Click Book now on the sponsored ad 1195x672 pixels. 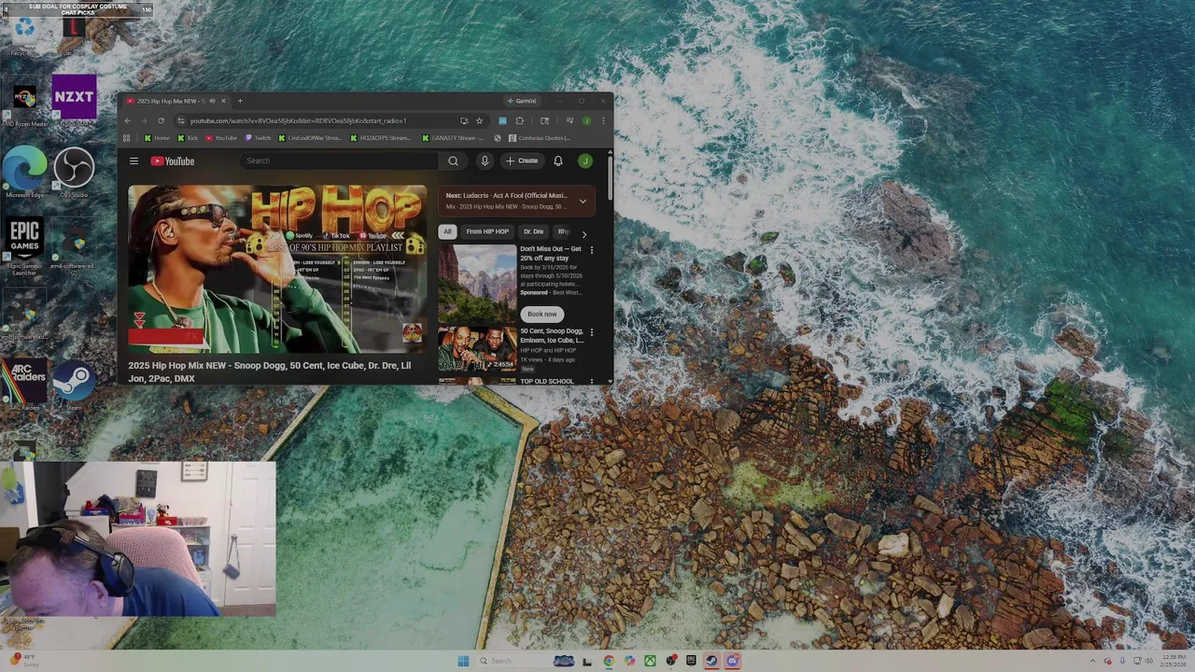[541, 315]
